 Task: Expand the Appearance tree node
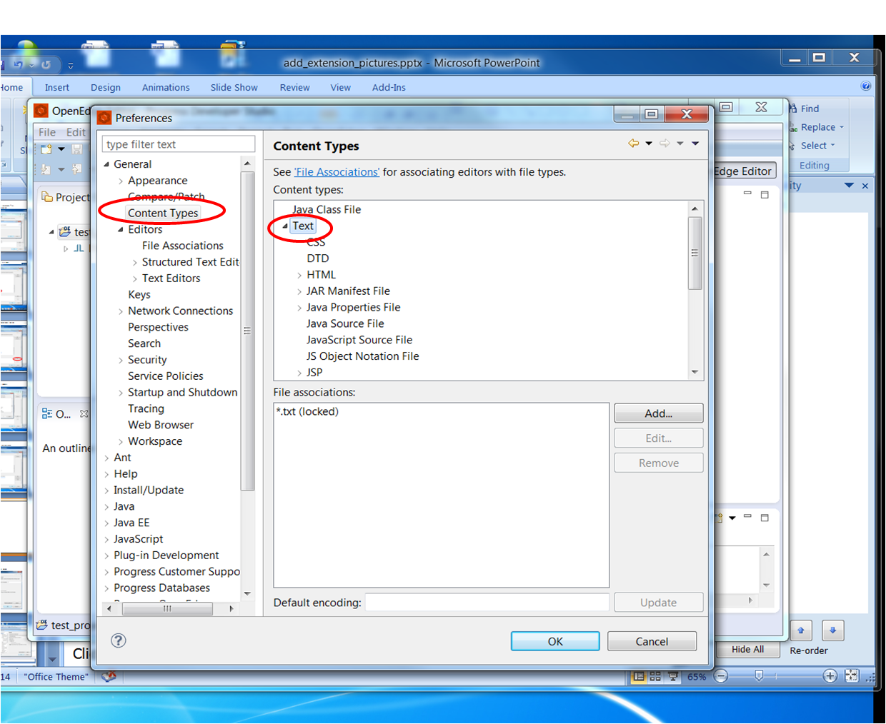120,181
